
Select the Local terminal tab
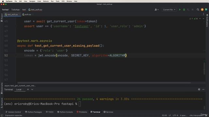coord(19,90)
